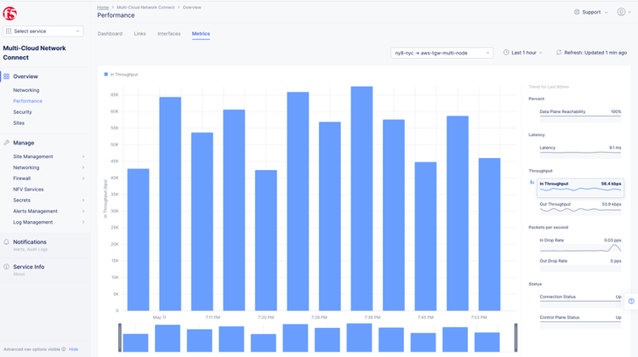Click the left handle of timeline range slider

click(120, 337)
